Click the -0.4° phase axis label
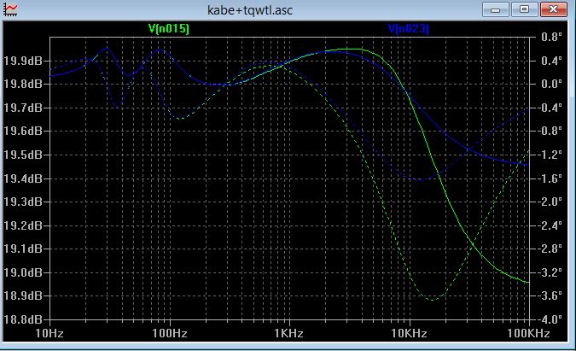The height and width of the screenshot is (351, 576). click(549, 108)
